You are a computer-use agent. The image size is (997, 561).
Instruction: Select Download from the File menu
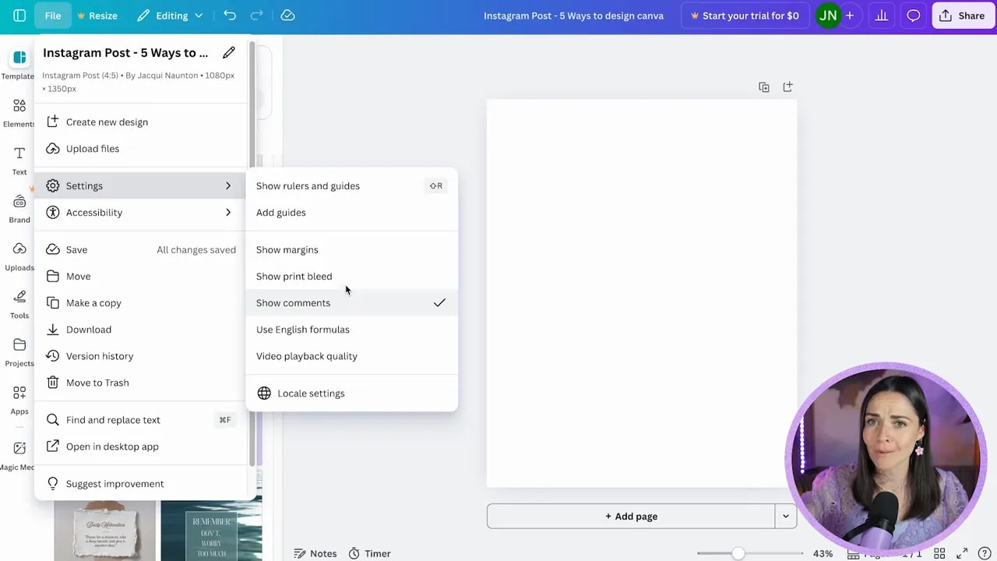coord(88,329)
